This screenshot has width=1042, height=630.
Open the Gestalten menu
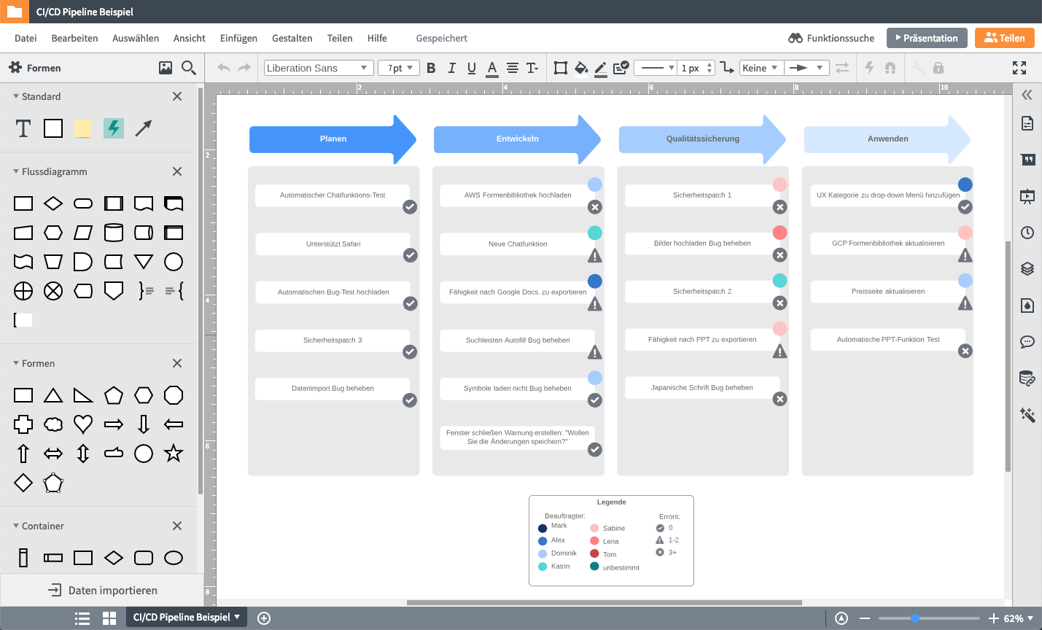click(x=292, y=38)
